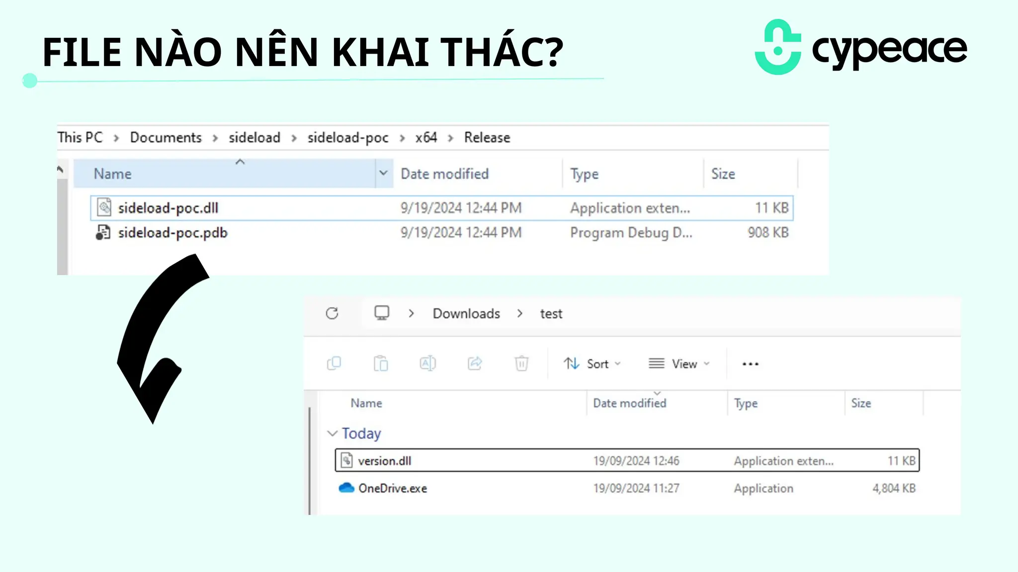Expand chevron before Downloads breadcrumb
1018x572 pixels.
click(x=411, y=313)
